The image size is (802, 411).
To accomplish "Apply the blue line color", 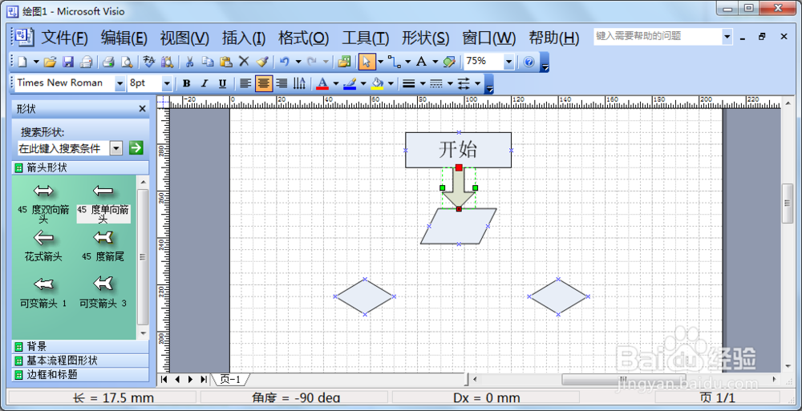I will pos(350,83).
